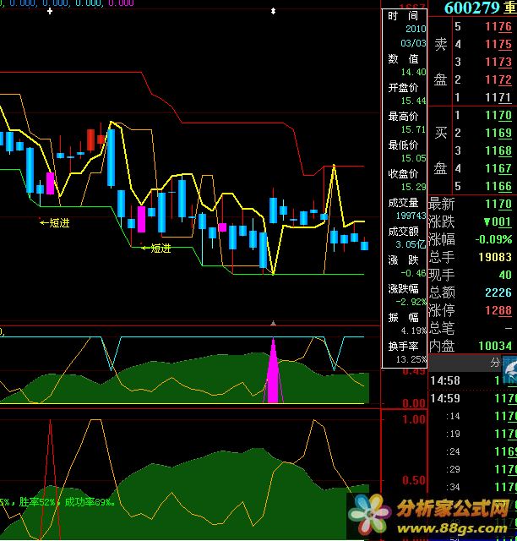Click the small triangle marker above indicator pane

click(273, 323)
